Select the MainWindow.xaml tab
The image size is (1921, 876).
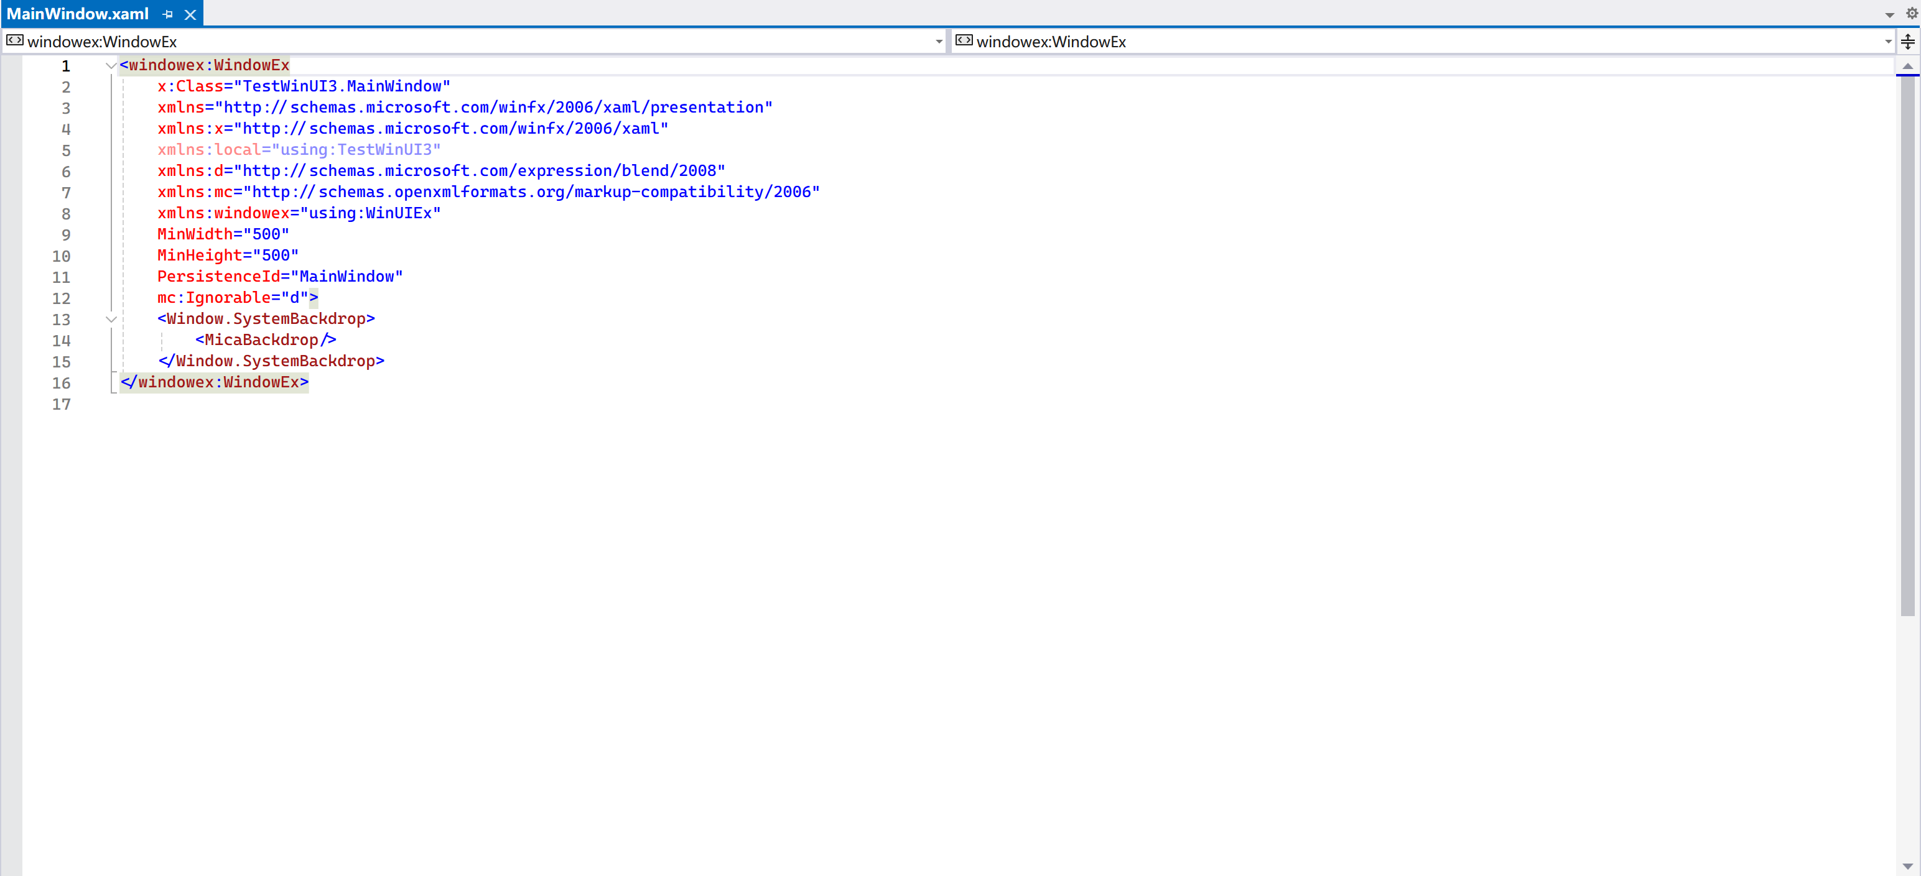[78, 14]
